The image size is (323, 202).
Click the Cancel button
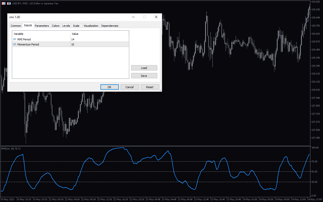(130, 87)
